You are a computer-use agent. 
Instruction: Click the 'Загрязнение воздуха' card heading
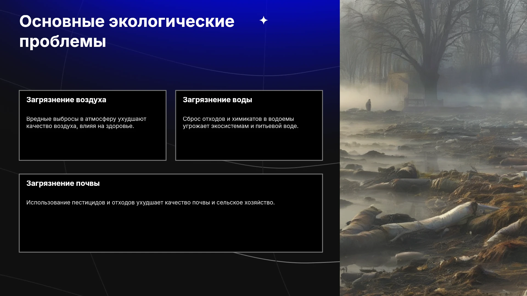pyautogui.click(x=66, y=100)
